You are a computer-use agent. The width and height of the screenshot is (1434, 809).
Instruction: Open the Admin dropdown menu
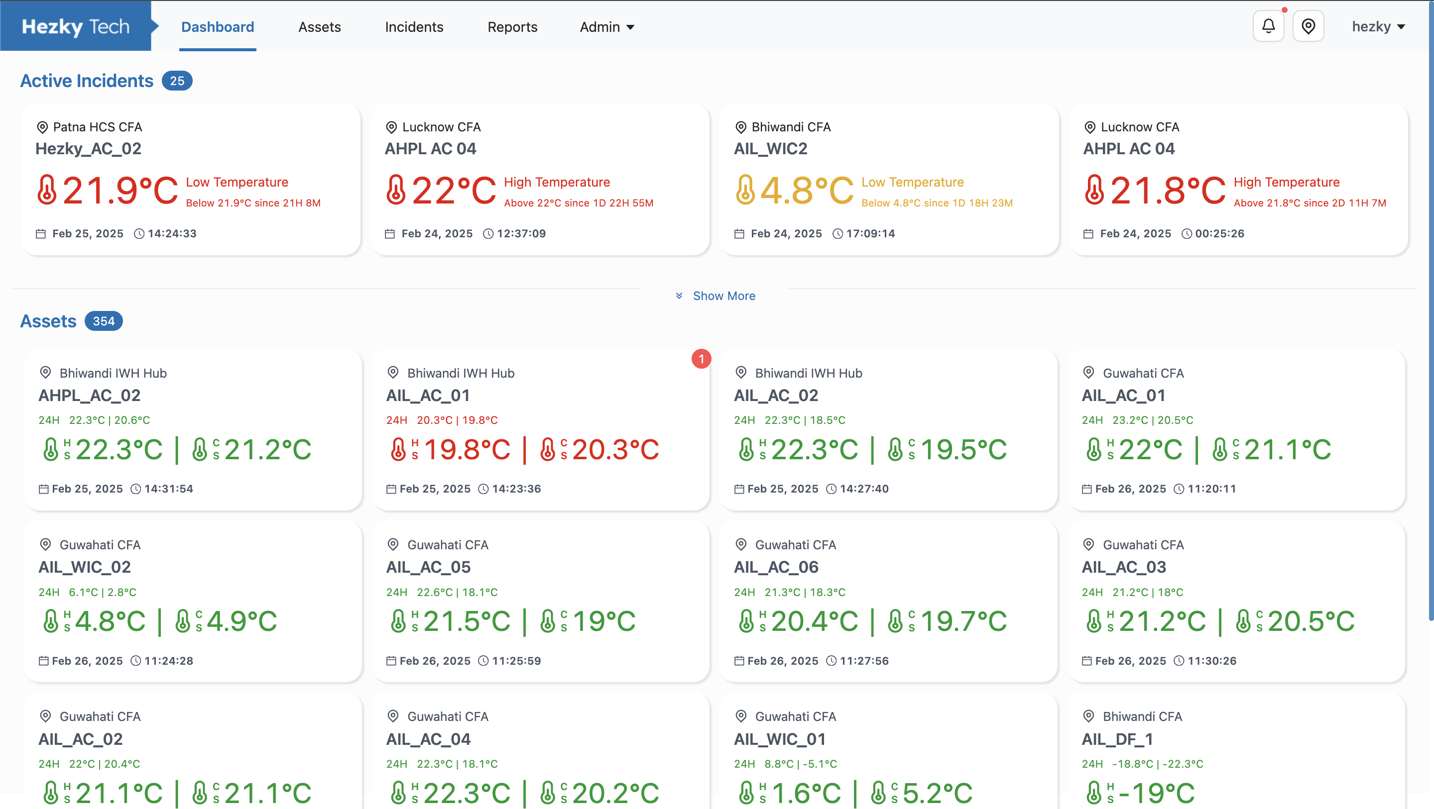607,27
